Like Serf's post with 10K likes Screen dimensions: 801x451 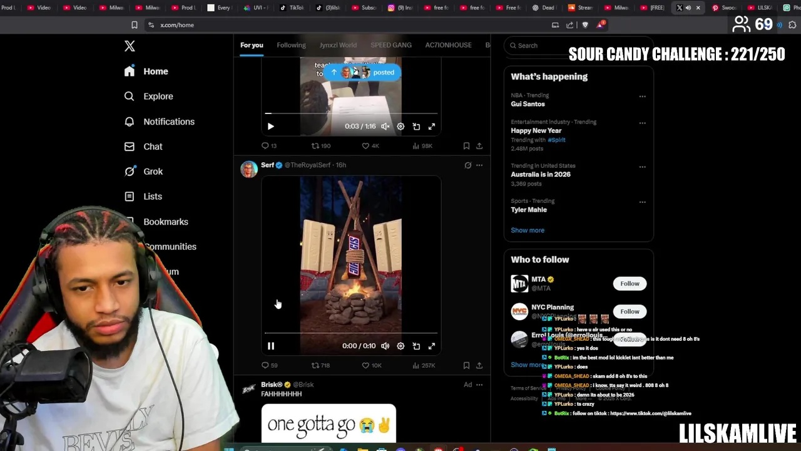372,365
